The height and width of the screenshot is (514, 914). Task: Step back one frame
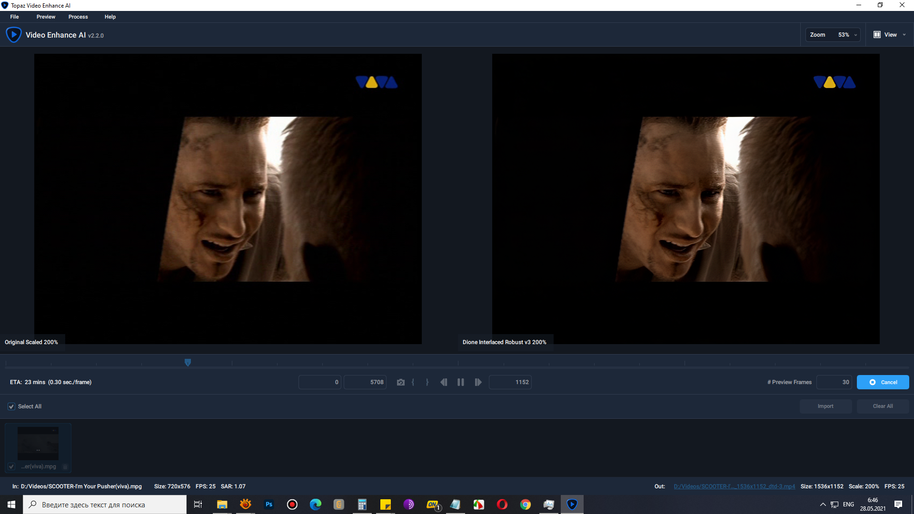click(x=444, y=382)
